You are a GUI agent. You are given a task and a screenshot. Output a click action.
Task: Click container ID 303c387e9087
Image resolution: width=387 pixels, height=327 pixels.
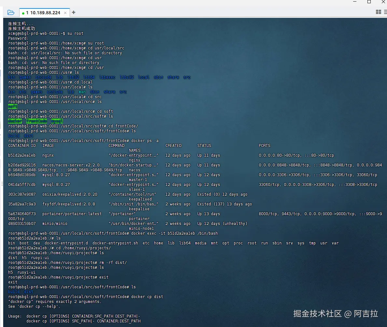(x=22, y=194)
